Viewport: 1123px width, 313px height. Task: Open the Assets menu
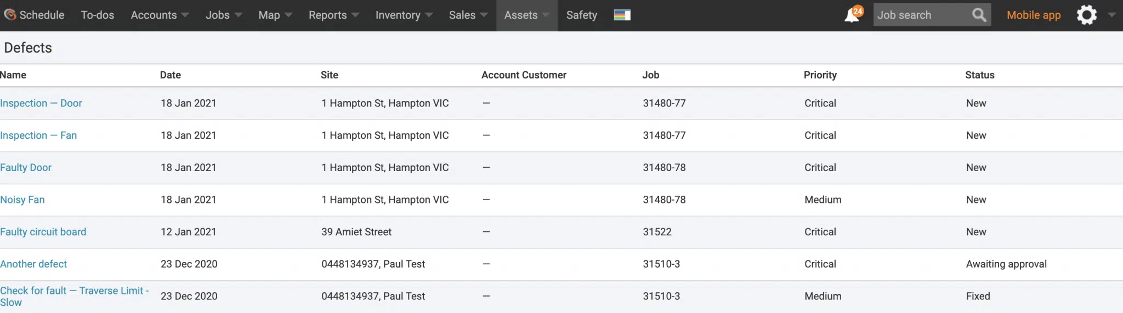527,15
